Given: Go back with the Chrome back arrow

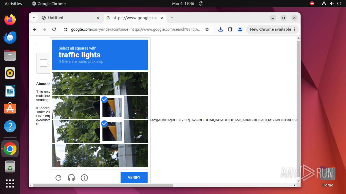Looking at the screenshot, I should coord(35,29).
